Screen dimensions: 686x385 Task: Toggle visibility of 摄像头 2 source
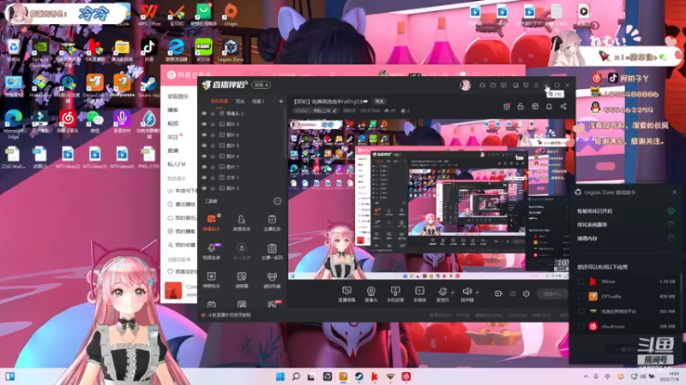(x=204, y=113)
